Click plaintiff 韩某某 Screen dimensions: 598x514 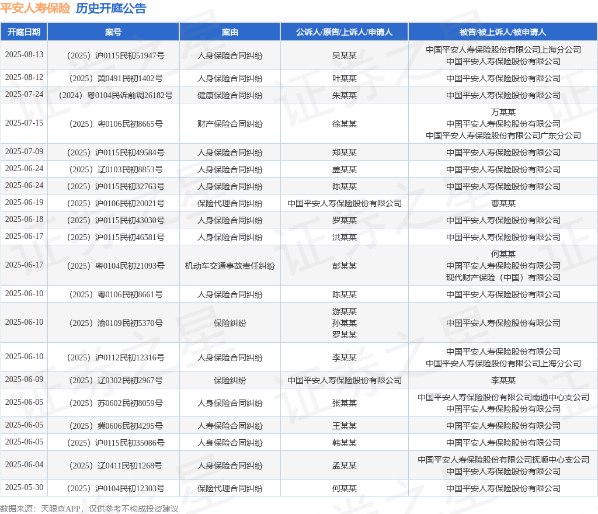[x=345, y=443]
